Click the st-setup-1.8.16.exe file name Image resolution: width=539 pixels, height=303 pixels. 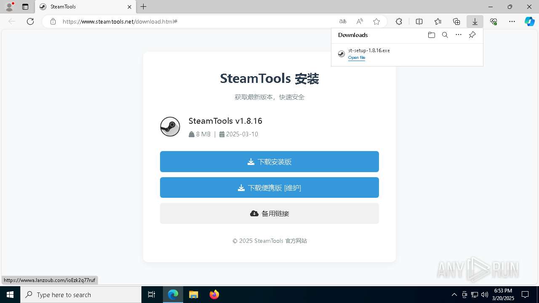[369, 50]
